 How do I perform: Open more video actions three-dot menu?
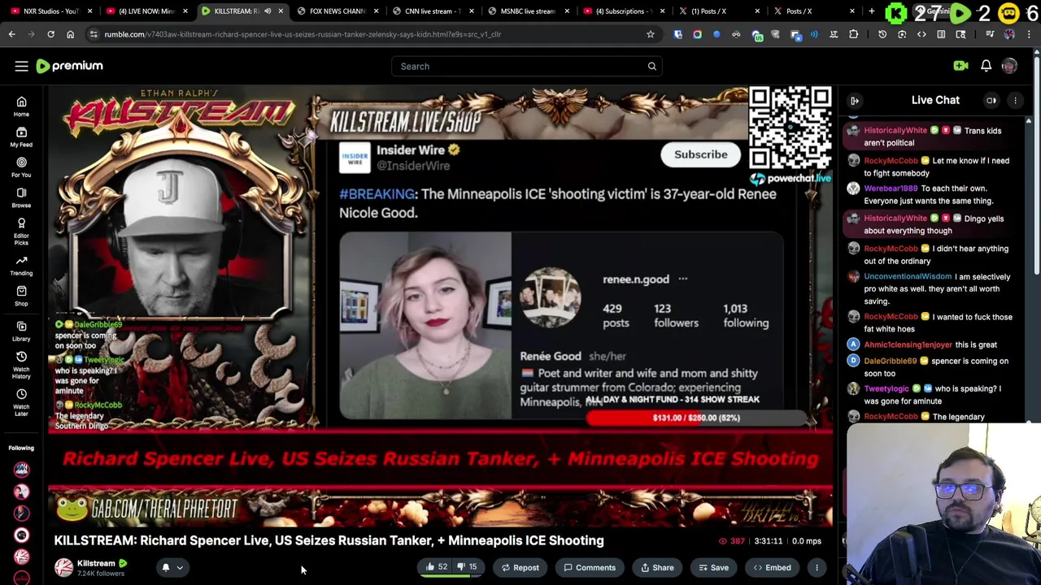(x=817, y=567)
